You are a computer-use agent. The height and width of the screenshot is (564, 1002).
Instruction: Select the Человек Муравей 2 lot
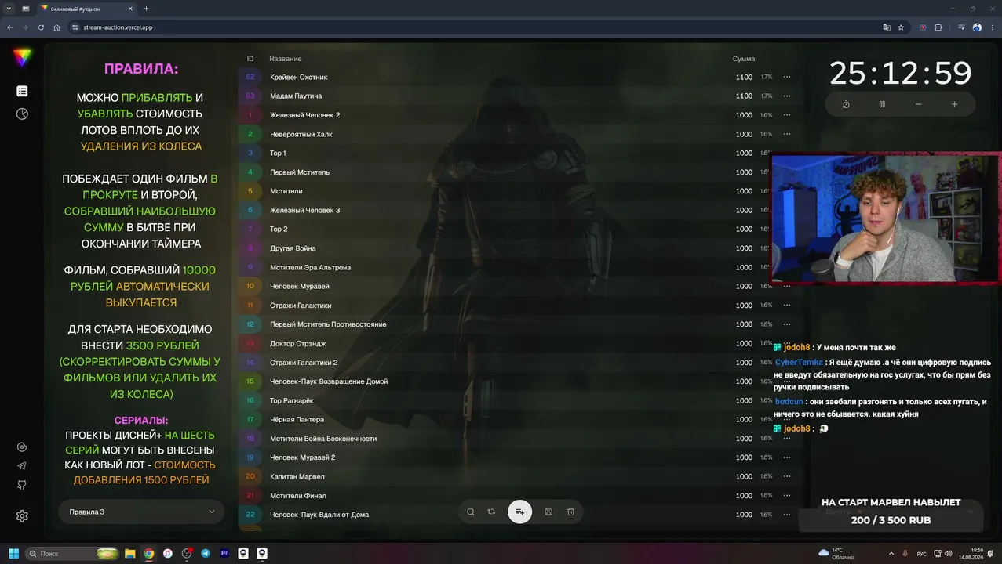(x=303, y=457)
